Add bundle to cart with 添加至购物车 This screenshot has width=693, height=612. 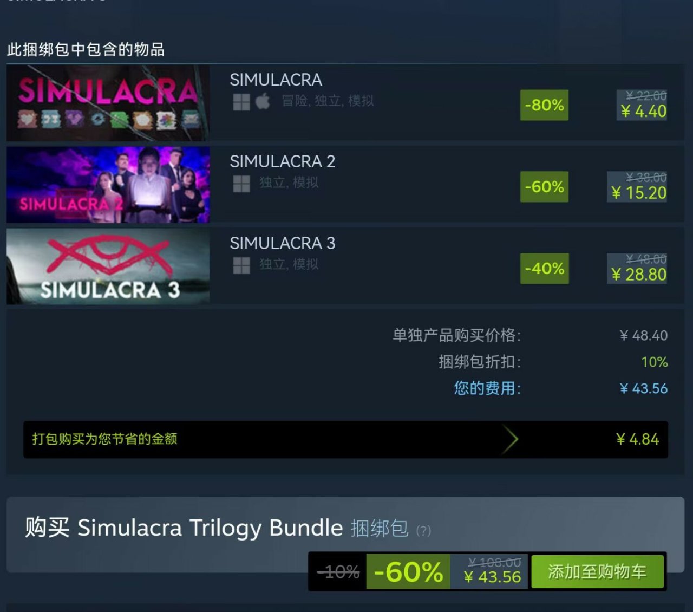(x=597, y=571)
